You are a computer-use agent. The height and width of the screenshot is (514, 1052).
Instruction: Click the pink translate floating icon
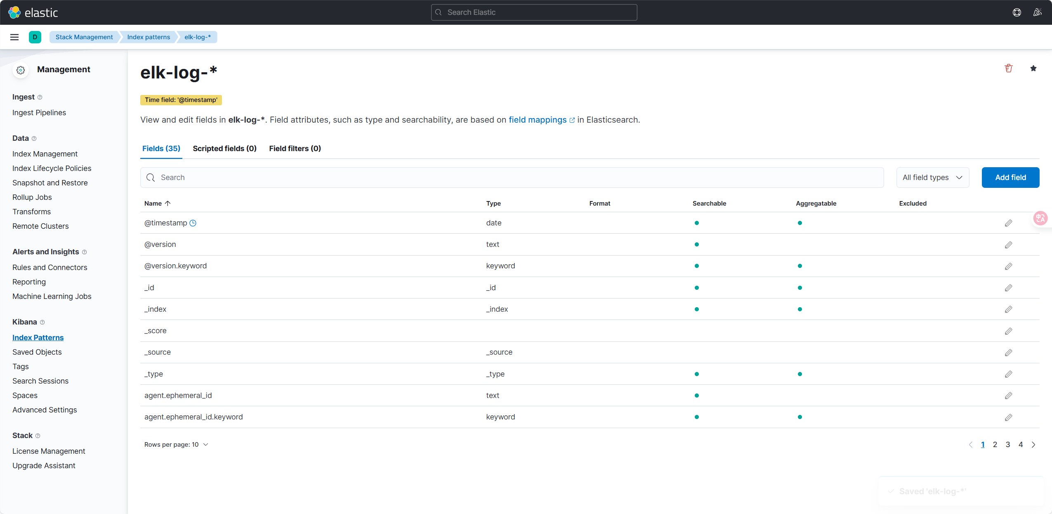pos(1040,218)
